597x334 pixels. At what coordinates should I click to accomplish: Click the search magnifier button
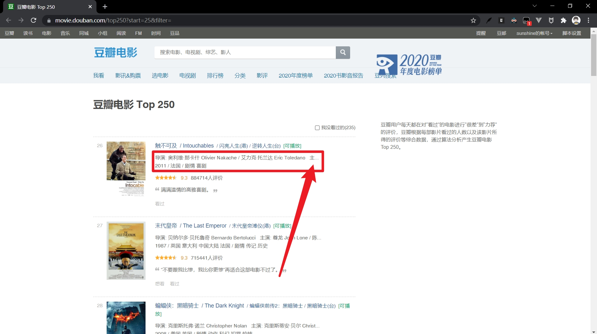[x=343, y=53]
